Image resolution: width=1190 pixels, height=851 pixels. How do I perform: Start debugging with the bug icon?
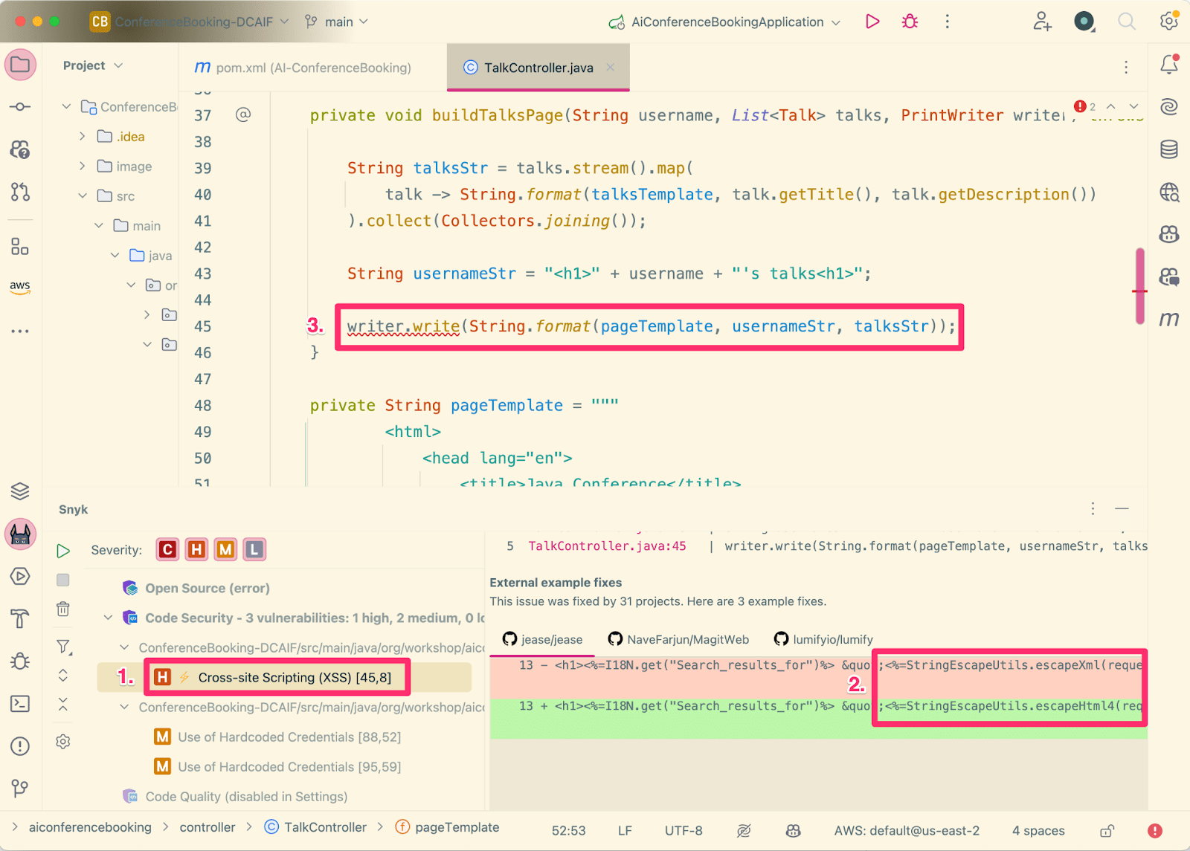click(910, 22)
